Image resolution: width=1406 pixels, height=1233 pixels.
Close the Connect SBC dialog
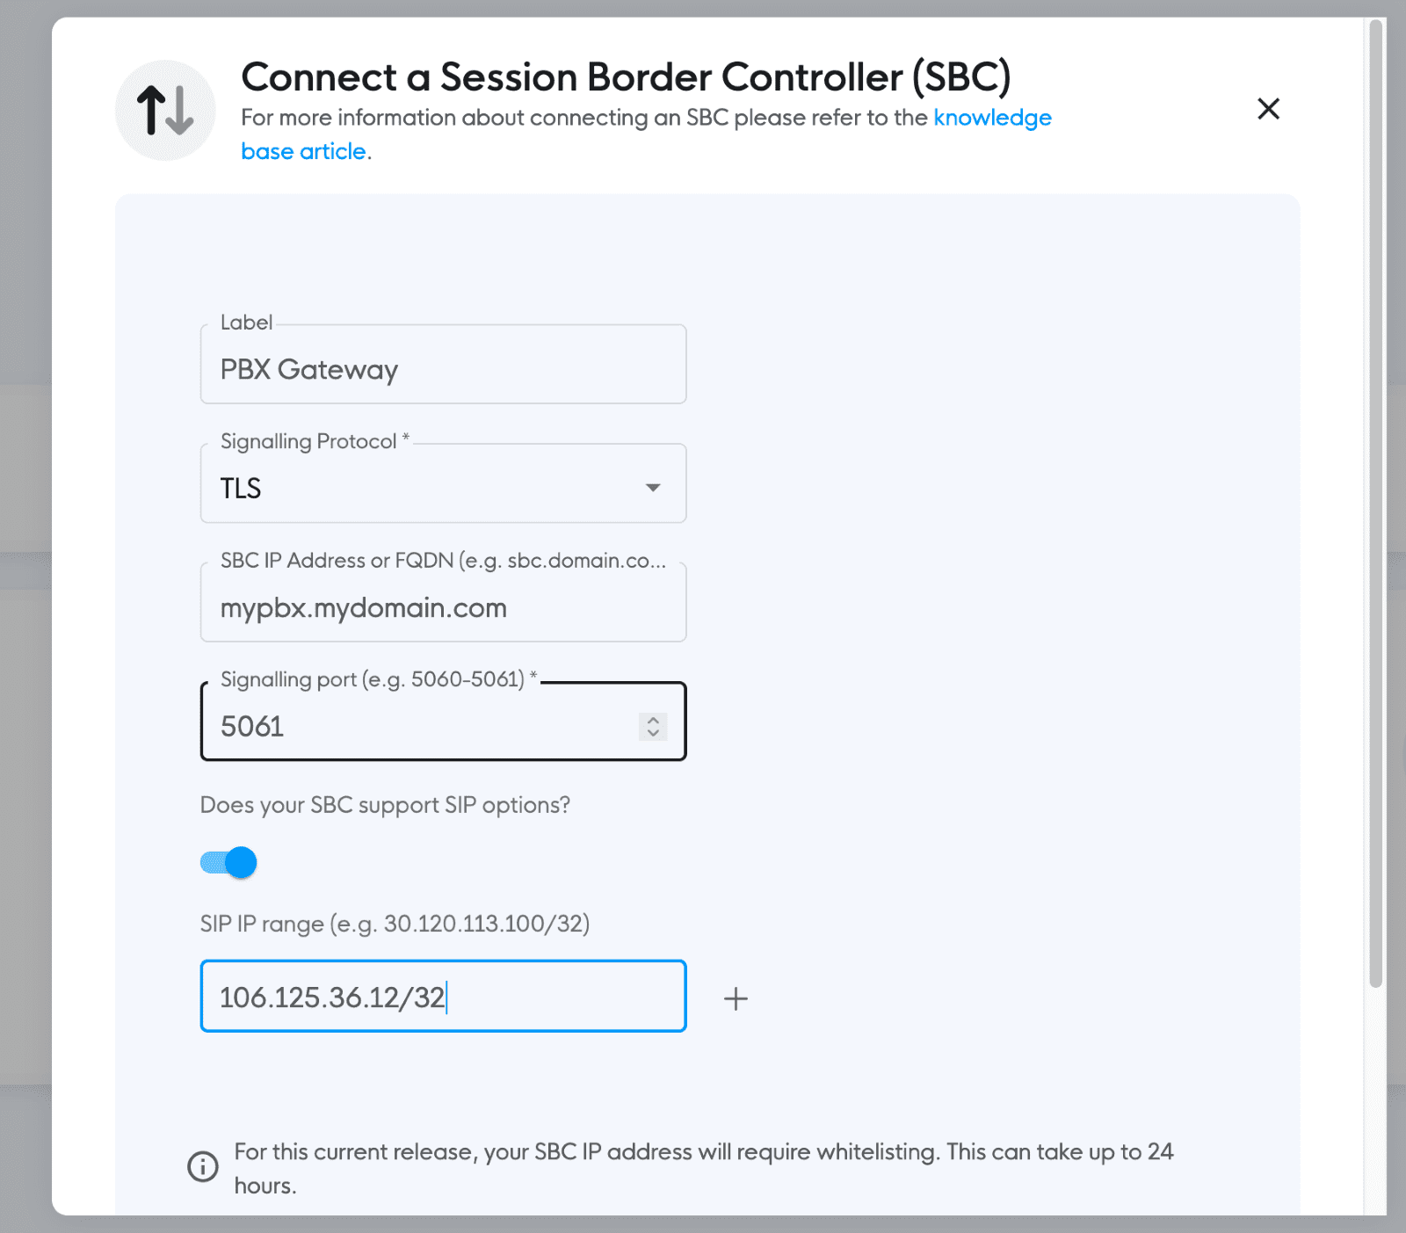click(1269, 109)
